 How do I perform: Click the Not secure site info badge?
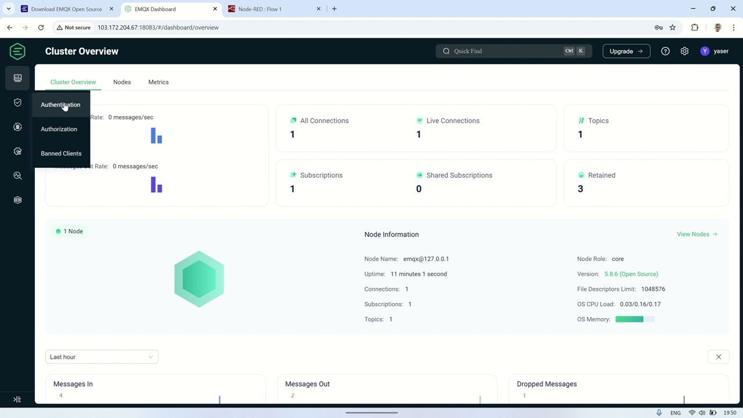tap(73, 27)
